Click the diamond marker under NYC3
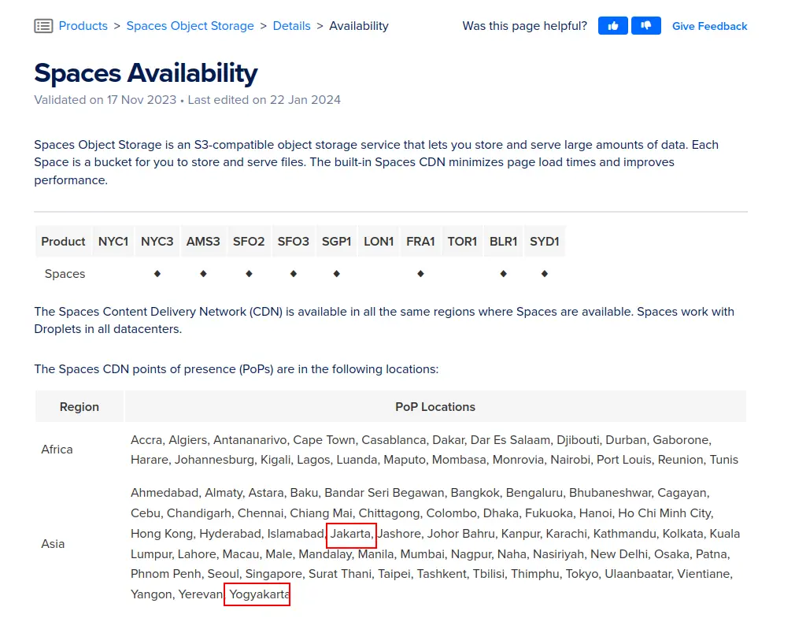 point(157,273)
